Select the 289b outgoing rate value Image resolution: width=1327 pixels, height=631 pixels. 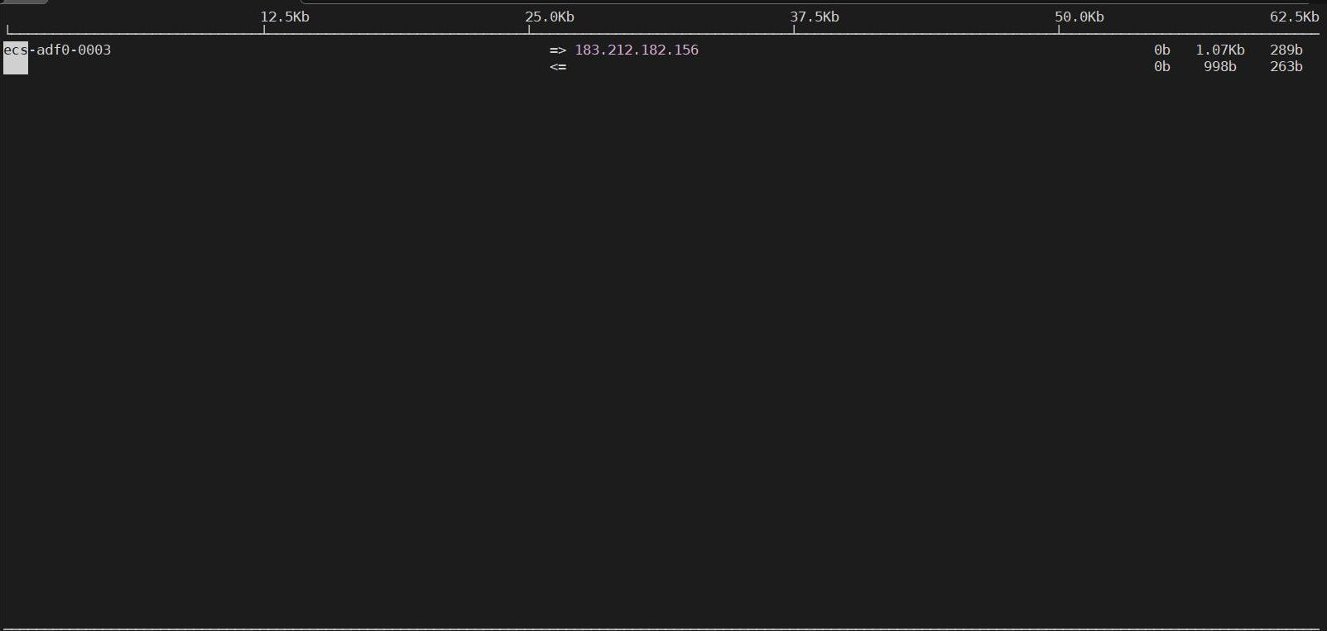click(x=1286, y=50)
